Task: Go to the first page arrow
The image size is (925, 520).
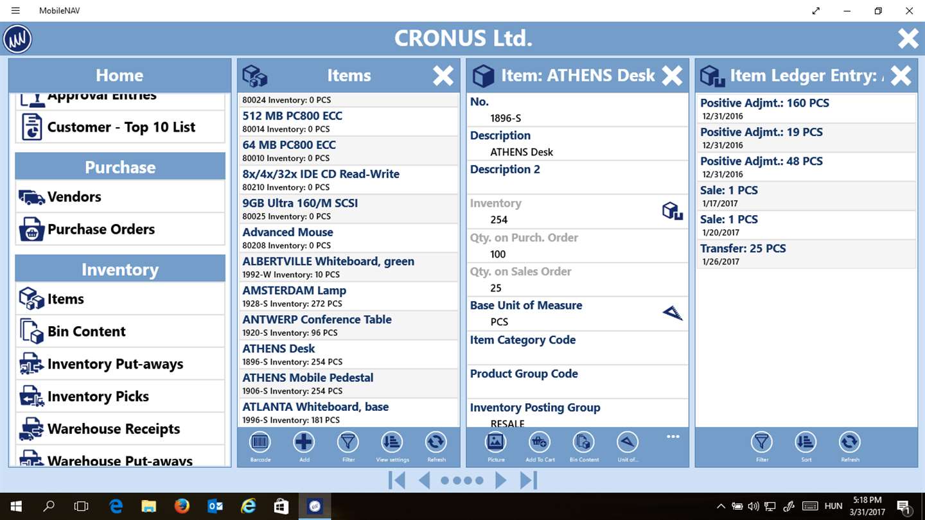Action: (397, 480)
